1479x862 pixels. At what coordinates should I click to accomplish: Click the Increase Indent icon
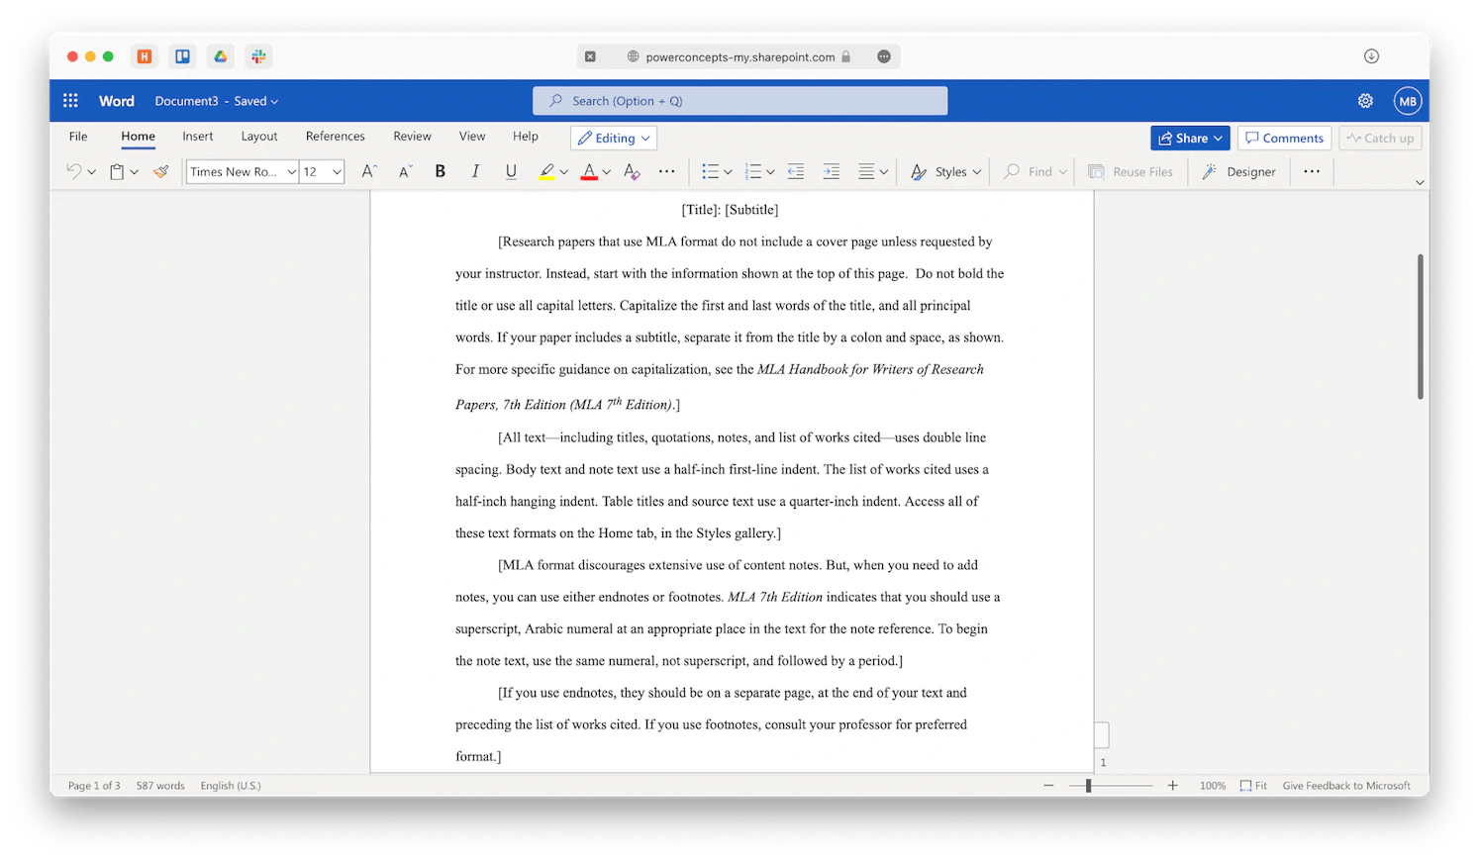pyautogui.click(x=831, y=171)
